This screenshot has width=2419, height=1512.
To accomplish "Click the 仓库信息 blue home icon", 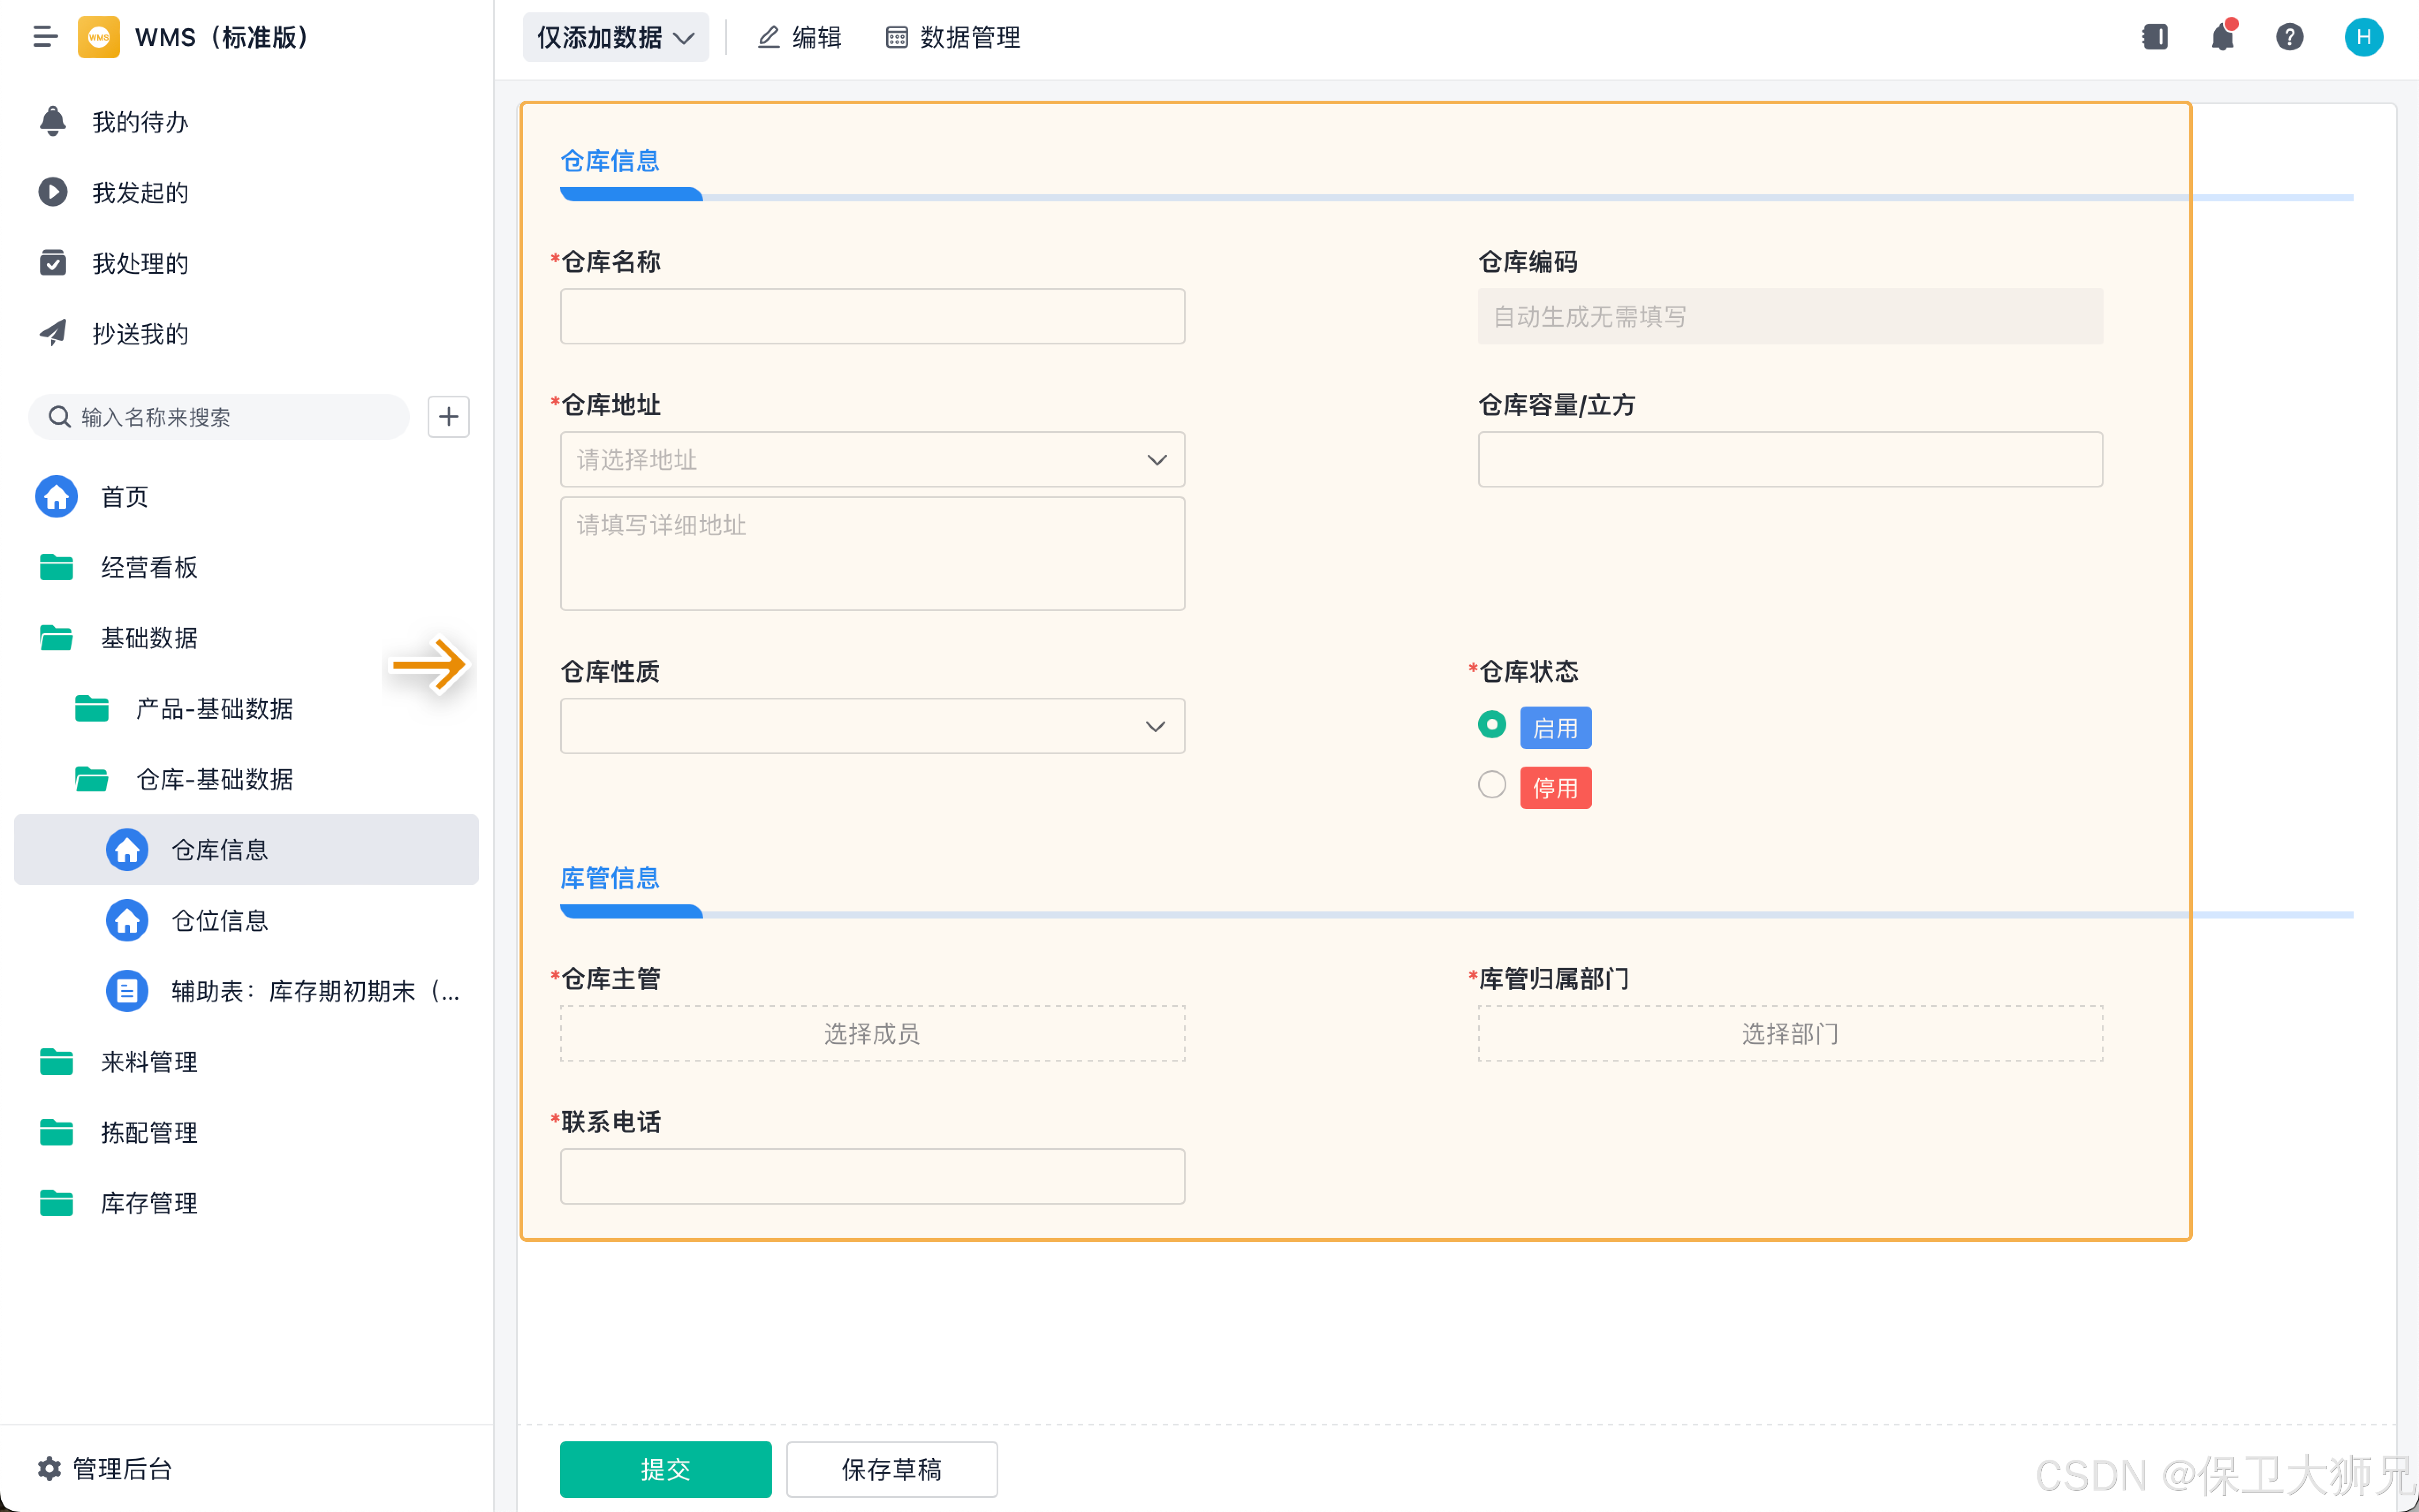I will pos(127,850).
